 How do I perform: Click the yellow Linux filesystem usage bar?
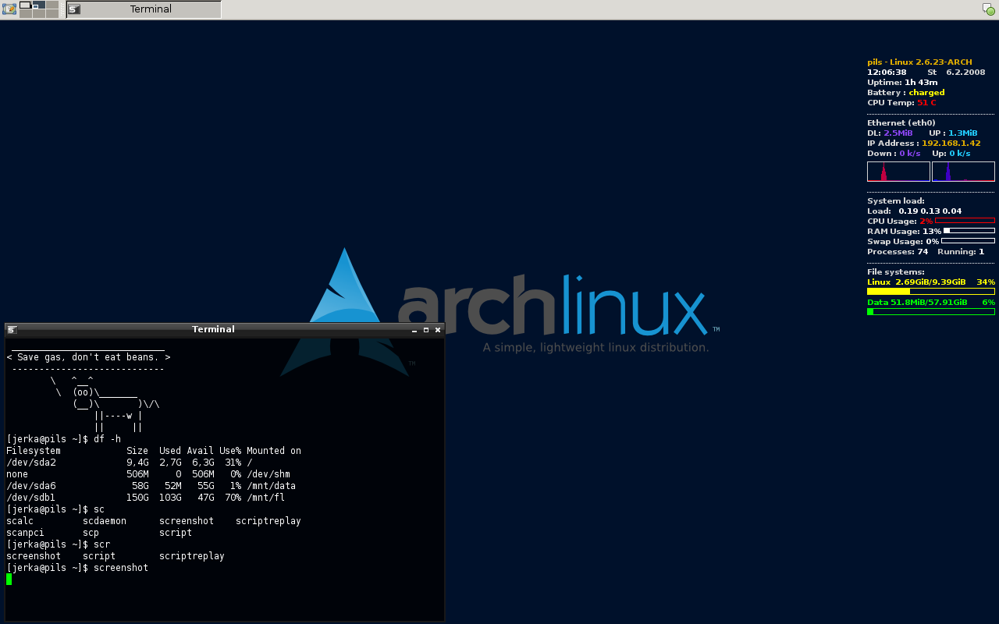pos(931,291)
